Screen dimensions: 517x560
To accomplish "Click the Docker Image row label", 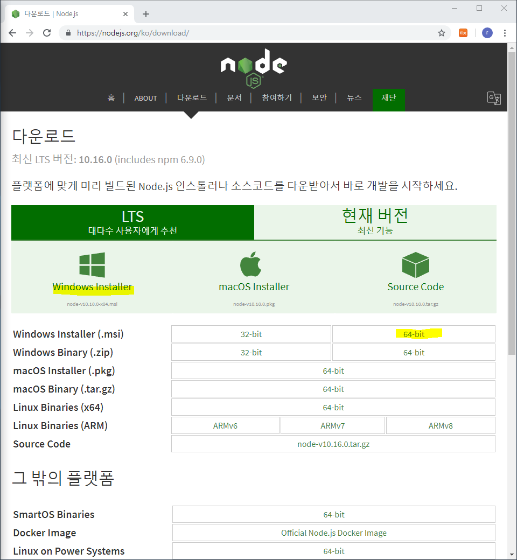I will [x=45, y=533].
